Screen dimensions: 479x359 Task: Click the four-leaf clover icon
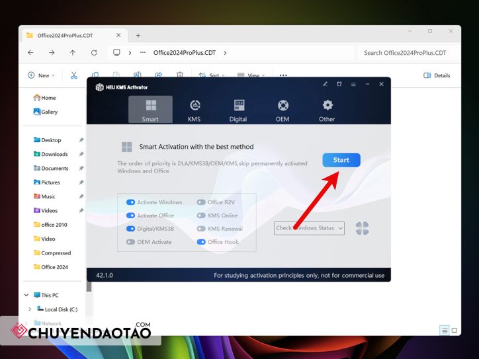362,228
